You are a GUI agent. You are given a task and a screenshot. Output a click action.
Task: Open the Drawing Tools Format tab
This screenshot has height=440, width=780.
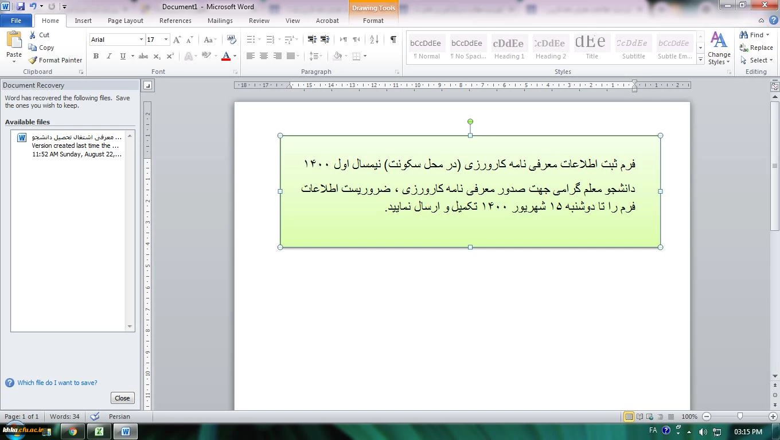point(373,21)
